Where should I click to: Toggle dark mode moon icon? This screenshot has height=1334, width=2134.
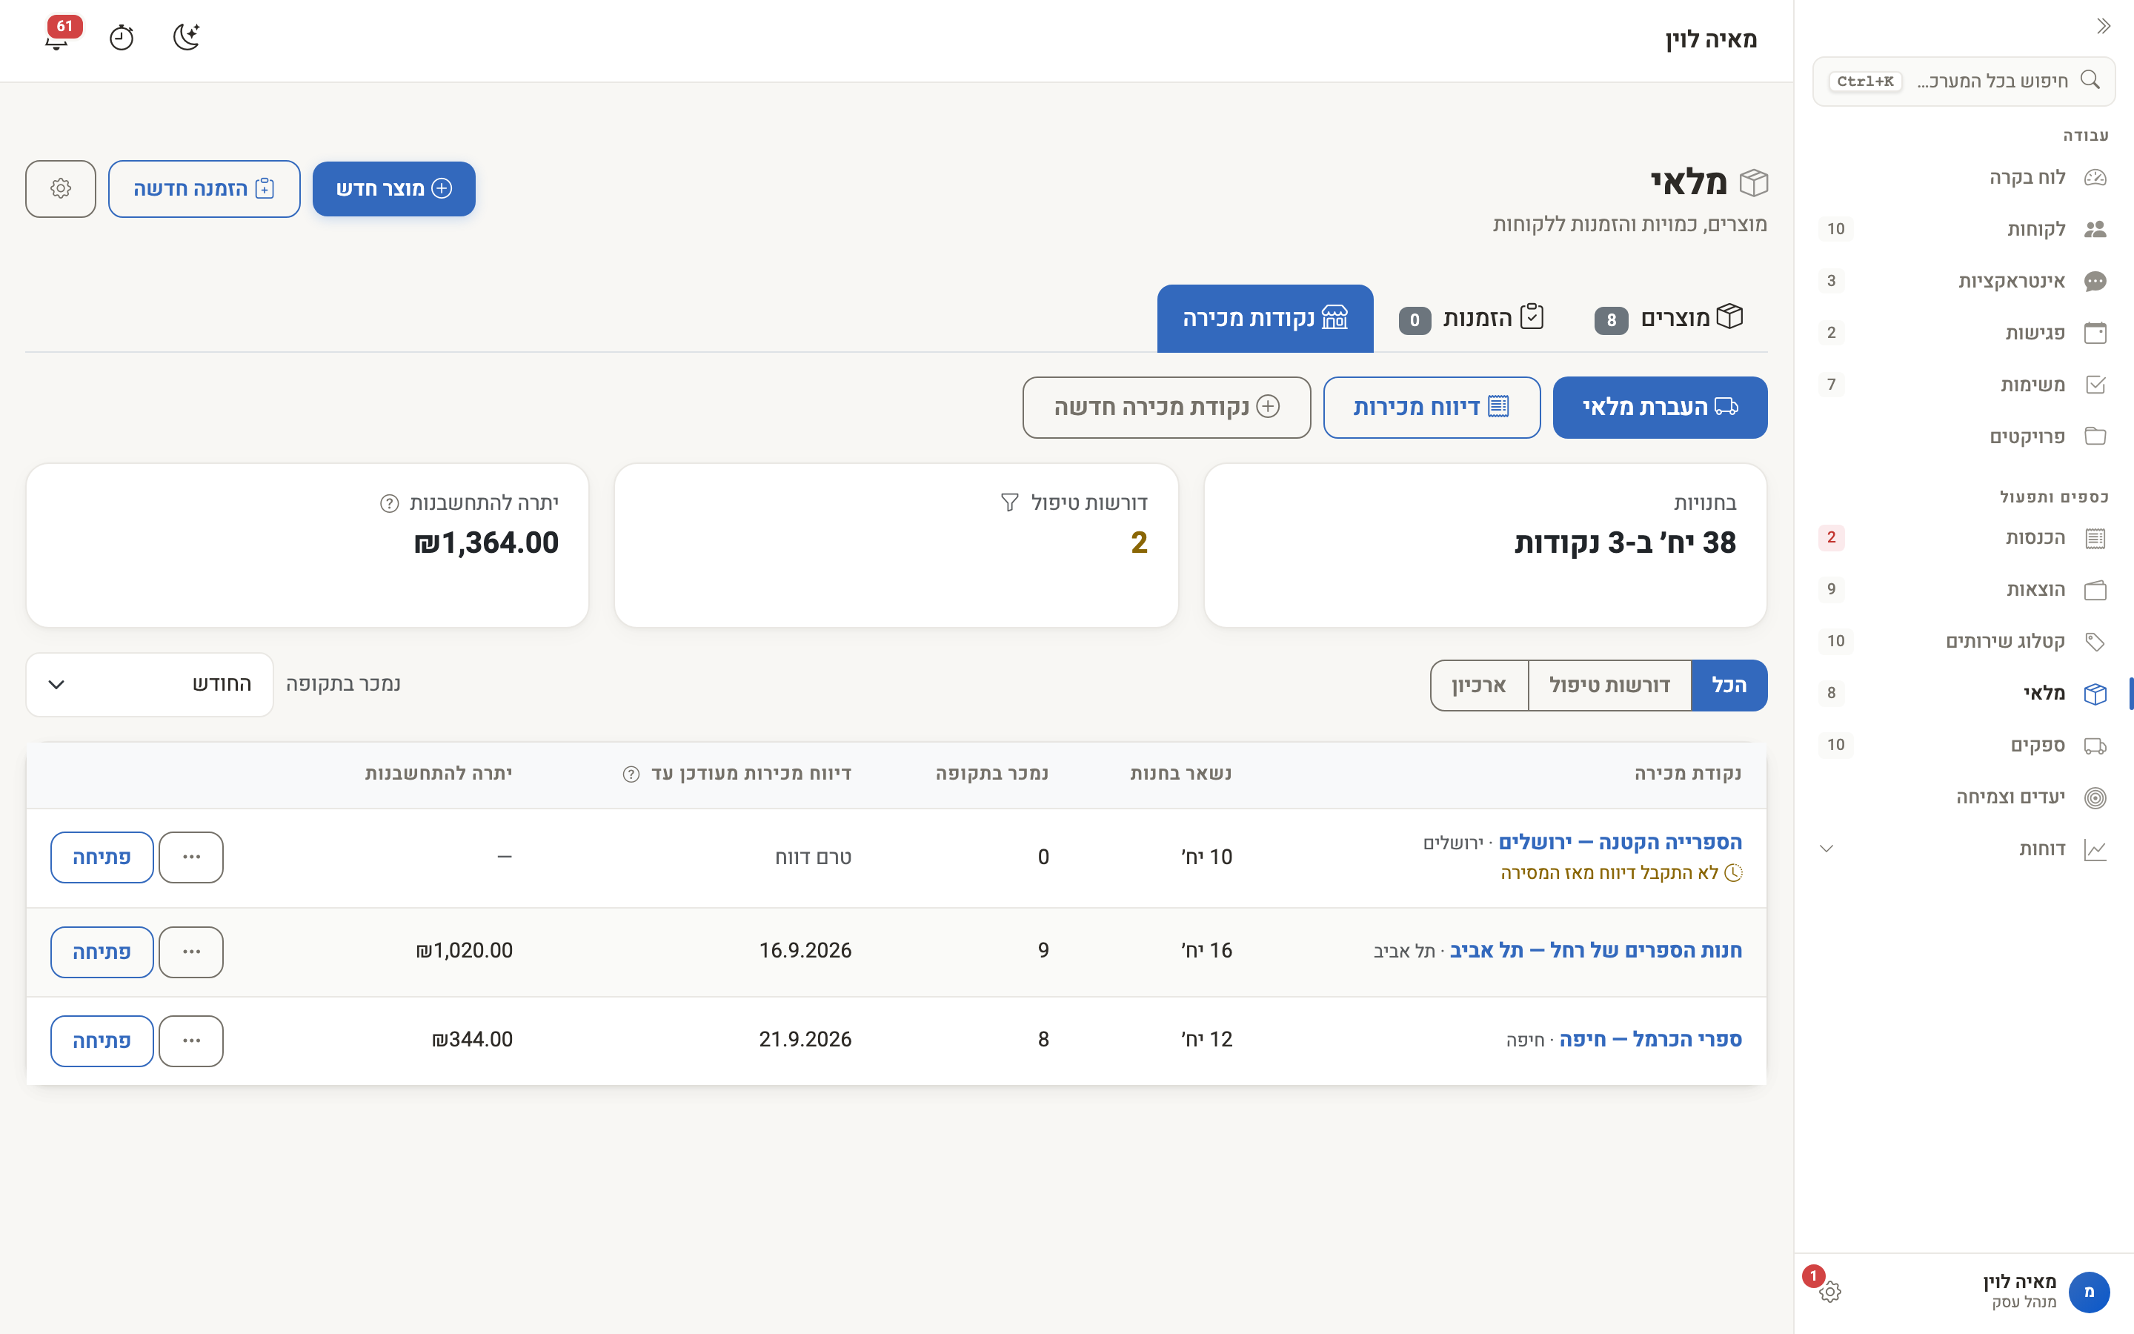[x=186, y=37]
